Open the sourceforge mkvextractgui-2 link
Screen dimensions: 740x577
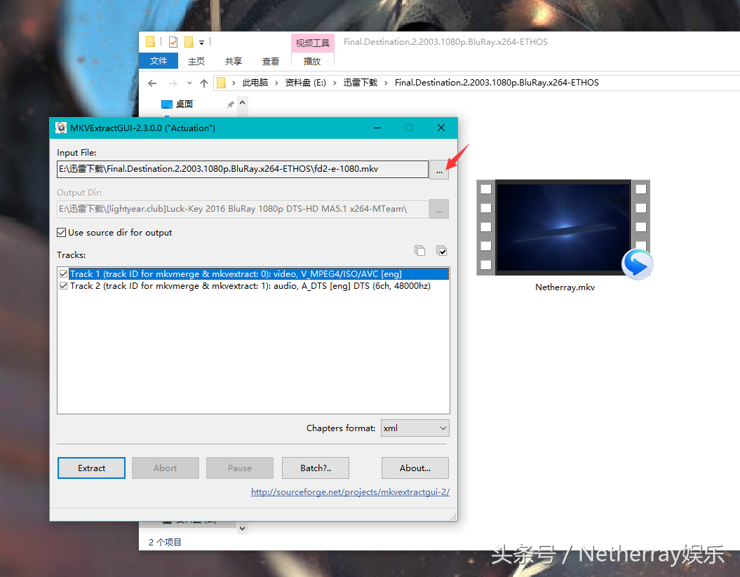point(350,492)
